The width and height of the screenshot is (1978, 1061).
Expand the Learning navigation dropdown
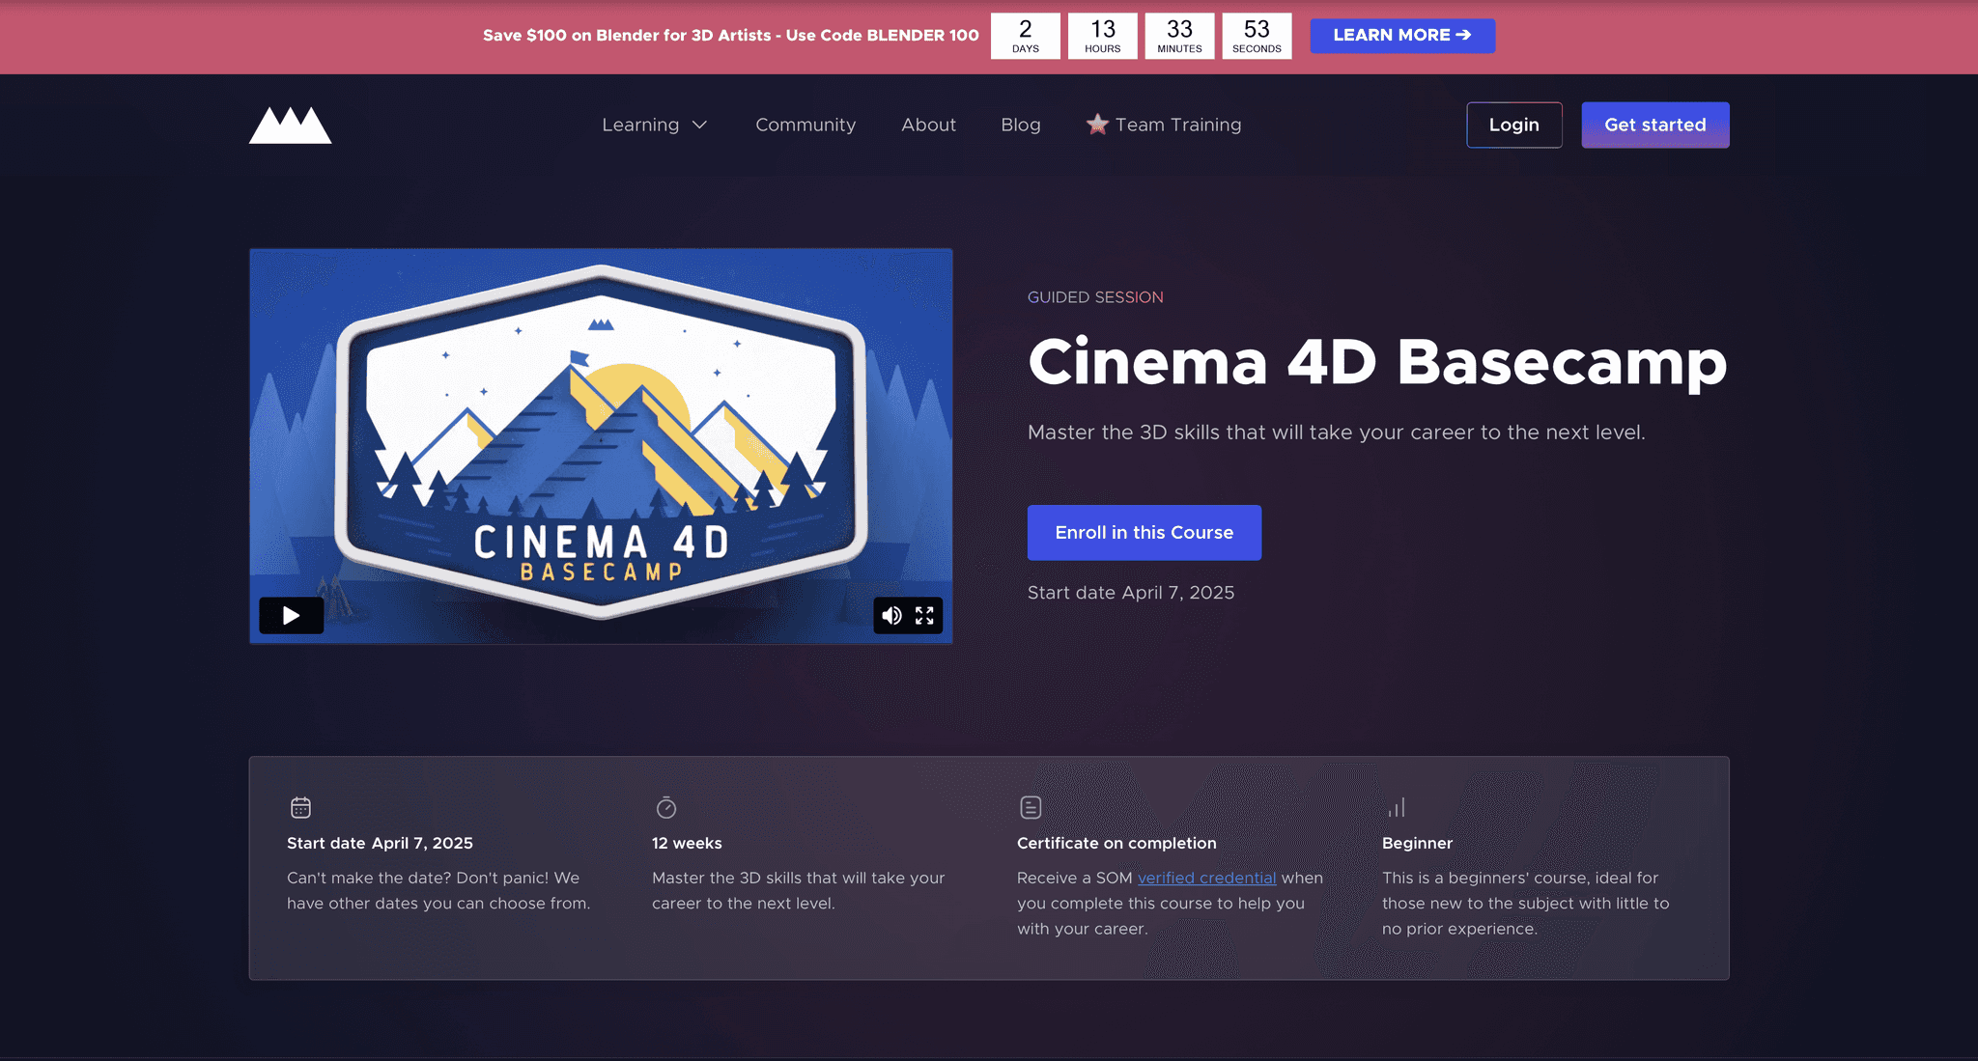[655, 125]
